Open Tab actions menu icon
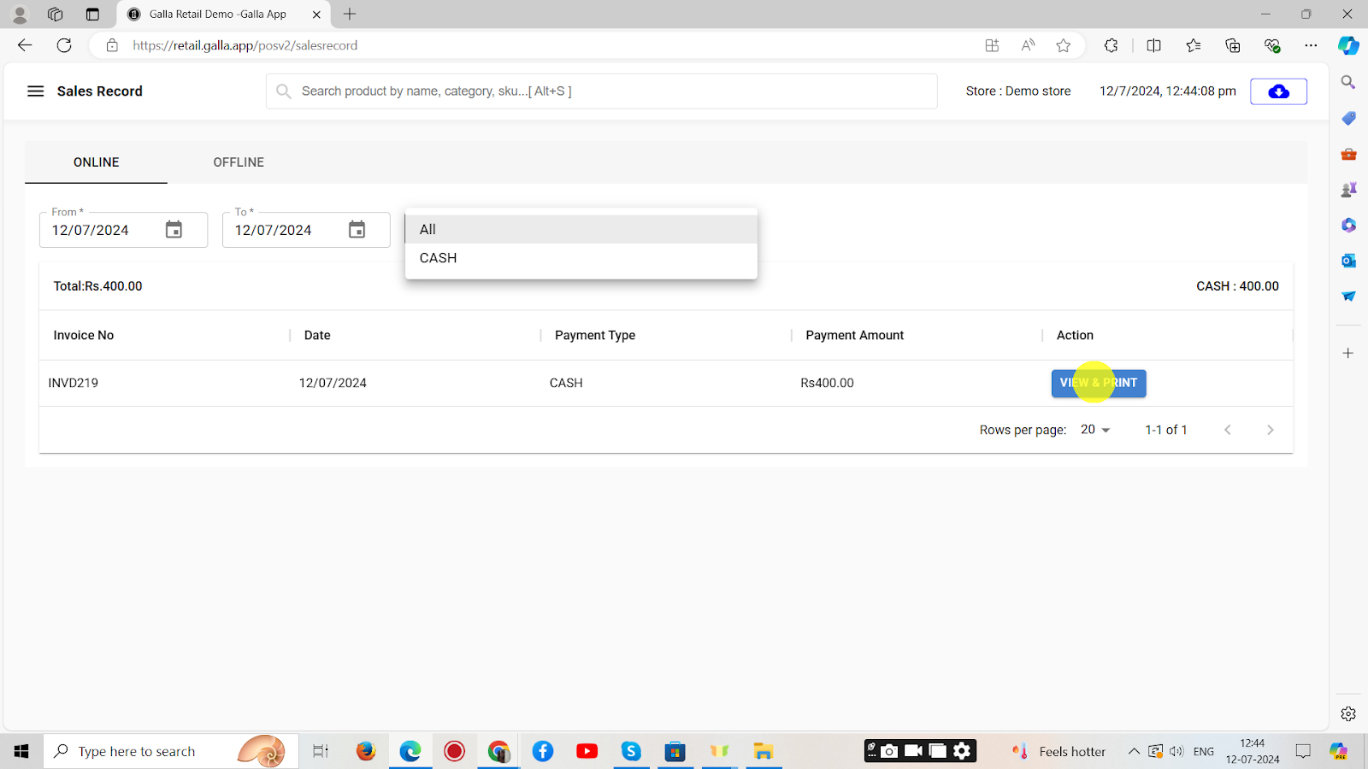1368x769 pixels. [x=92, y=14]
